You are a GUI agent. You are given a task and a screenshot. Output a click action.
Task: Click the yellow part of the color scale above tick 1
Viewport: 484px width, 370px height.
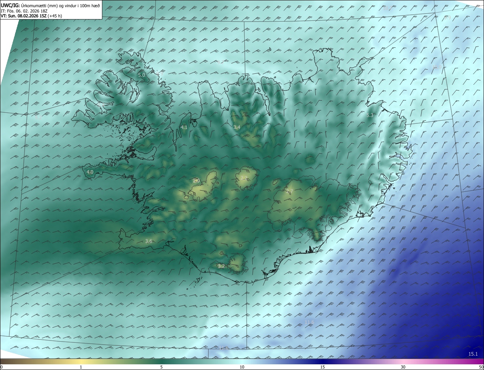[x=81, y=361]
